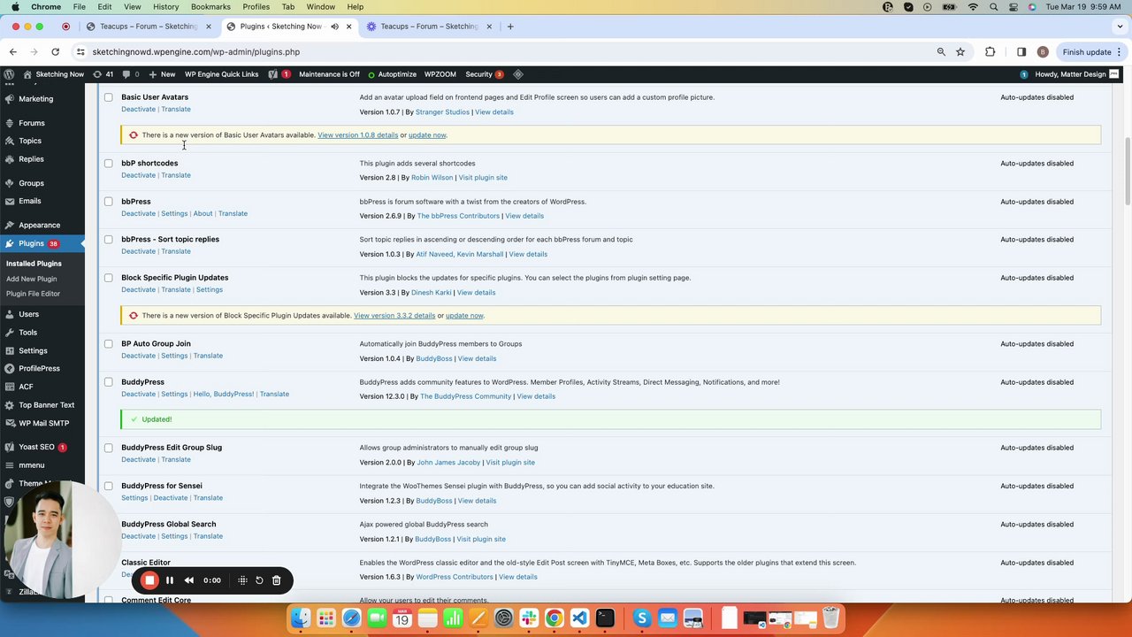Open Terminal from the Dock

tap(605, 618)
